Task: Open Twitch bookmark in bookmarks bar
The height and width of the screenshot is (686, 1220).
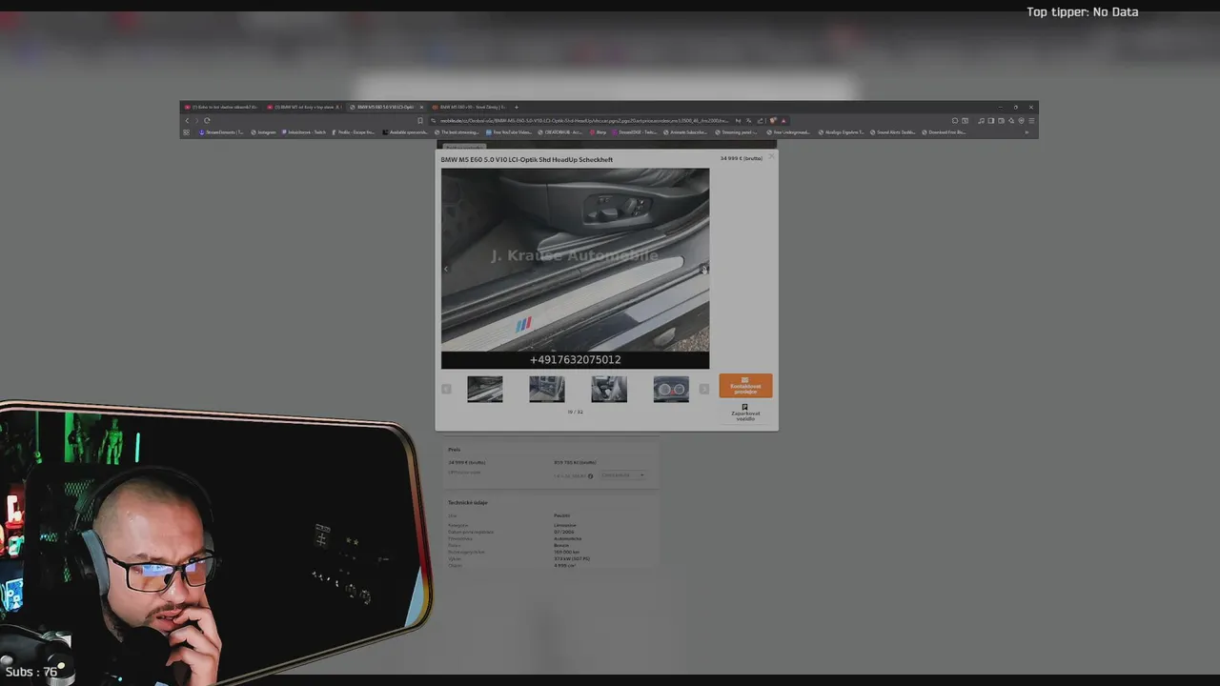Action: coord(303,132)
